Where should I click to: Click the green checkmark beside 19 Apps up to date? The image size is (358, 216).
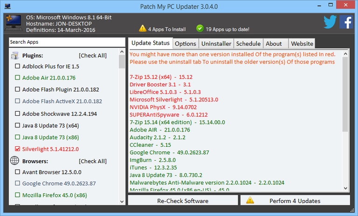point(200,28)
